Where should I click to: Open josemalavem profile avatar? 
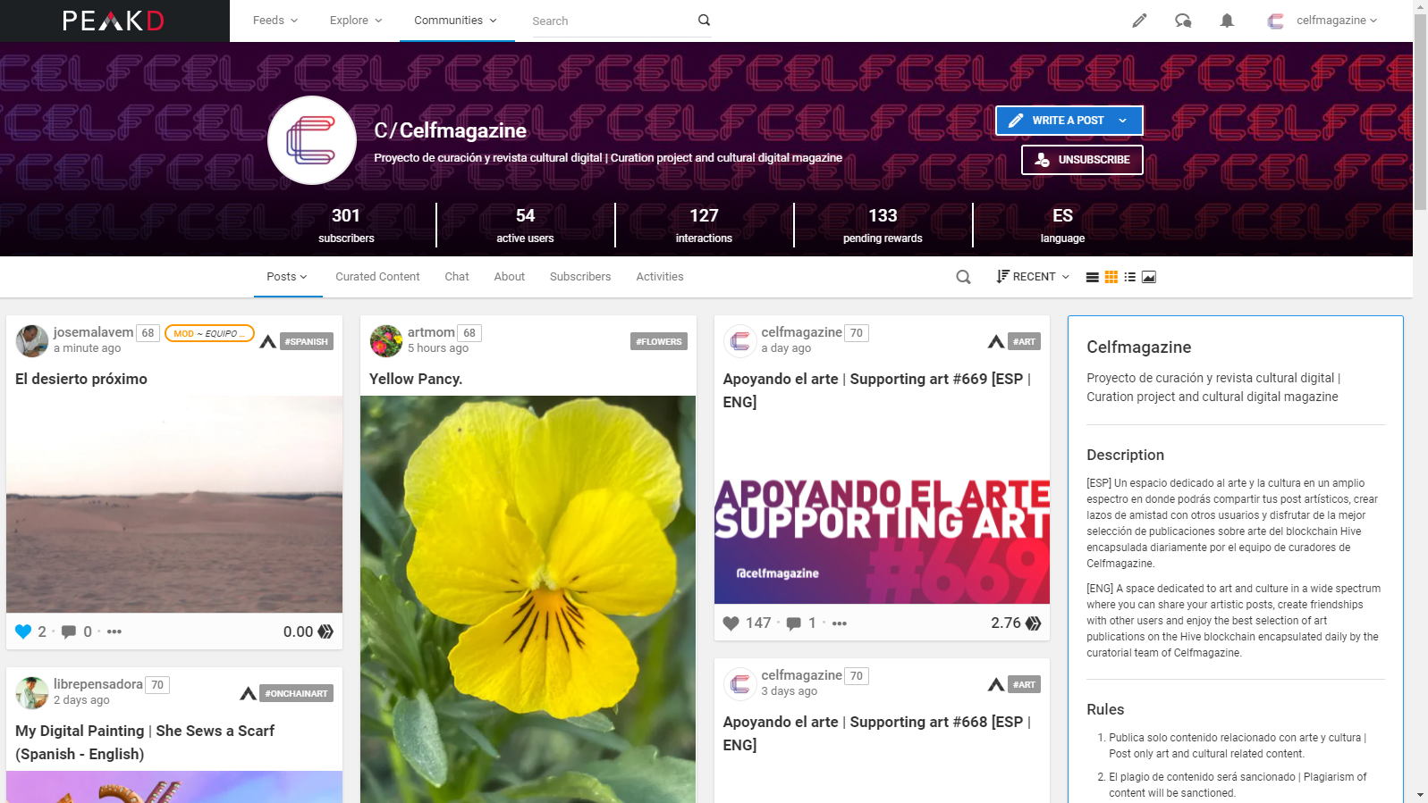(32, 341)
